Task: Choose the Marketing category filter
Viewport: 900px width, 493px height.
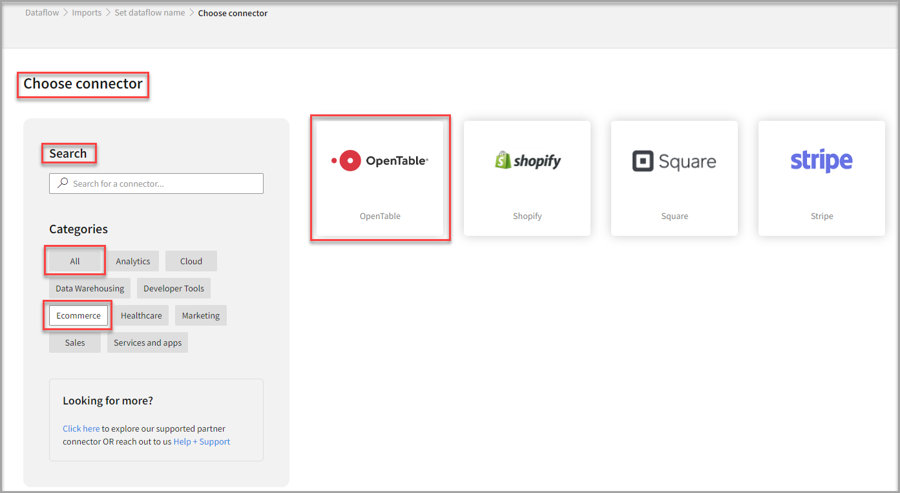Action: pos(201,315)
